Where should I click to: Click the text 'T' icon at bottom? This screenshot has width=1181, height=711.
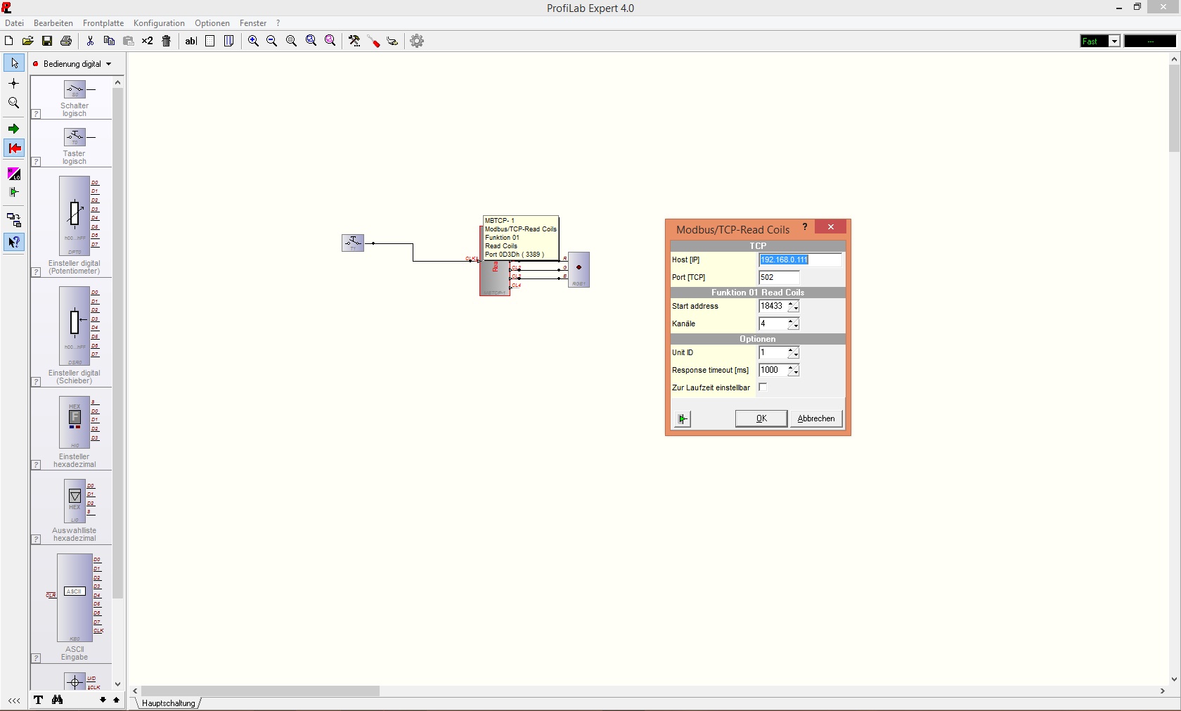38,700
